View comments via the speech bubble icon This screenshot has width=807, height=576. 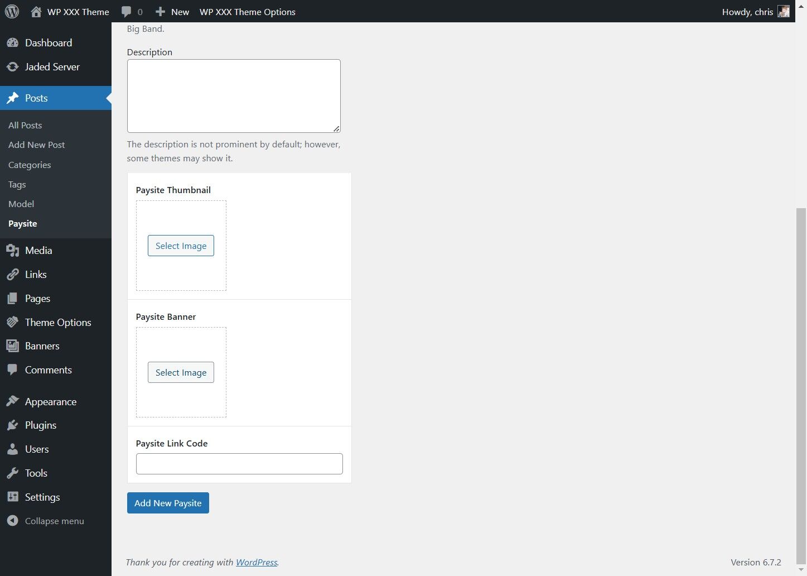[x=125, y=11]
